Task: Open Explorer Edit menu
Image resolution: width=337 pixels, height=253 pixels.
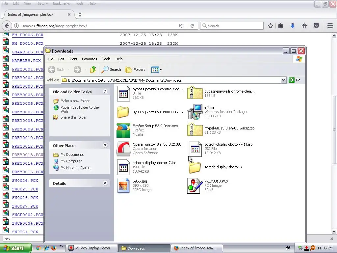Action: pyautogui.click(x=61, y=59)
